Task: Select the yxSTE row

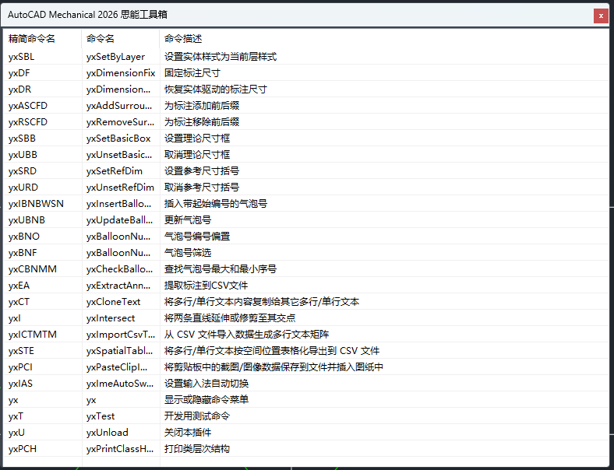Action: coord(306,351)
